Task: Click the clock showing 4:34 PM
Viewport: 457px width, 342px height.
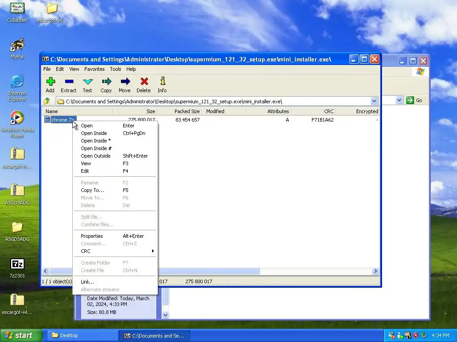Action: point(440,335)
